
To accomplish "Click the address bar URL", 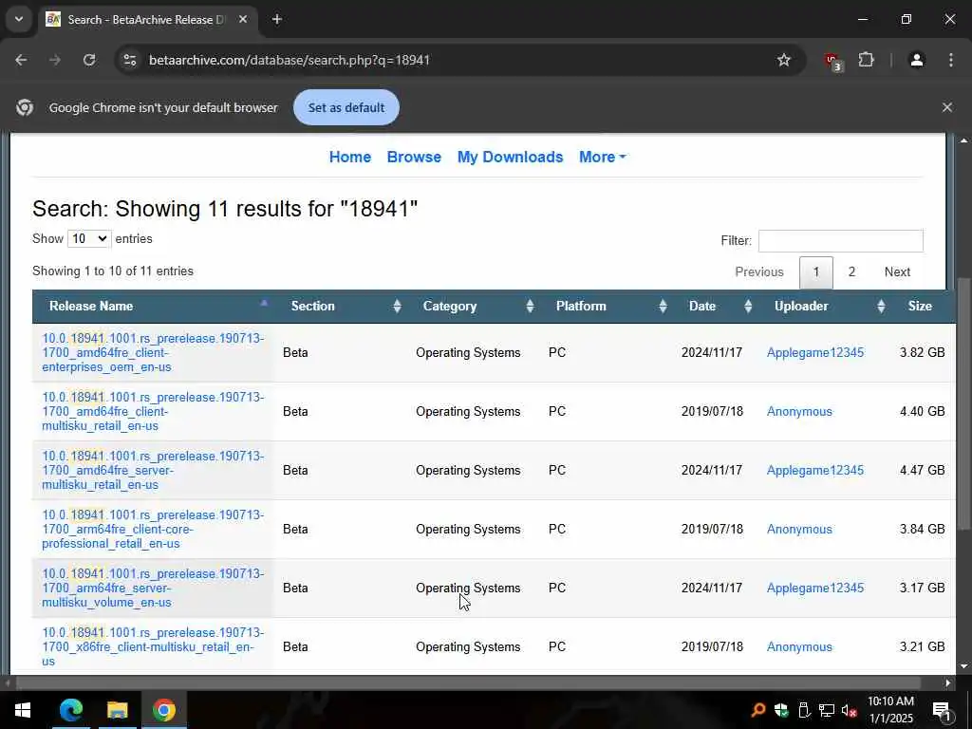I will tap(290, 60).
